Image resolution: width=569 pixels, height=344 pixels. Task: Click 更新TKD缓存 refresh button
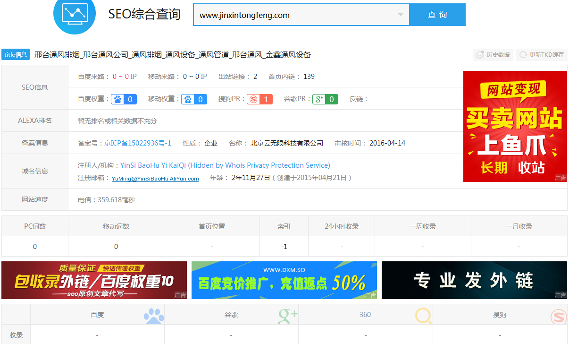pyautogui.click(x=542, y=55)
